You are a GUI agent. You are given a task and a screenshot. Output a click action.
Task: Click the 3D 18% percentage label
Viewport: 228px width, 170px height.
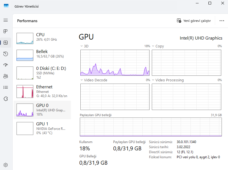point(147,46)
